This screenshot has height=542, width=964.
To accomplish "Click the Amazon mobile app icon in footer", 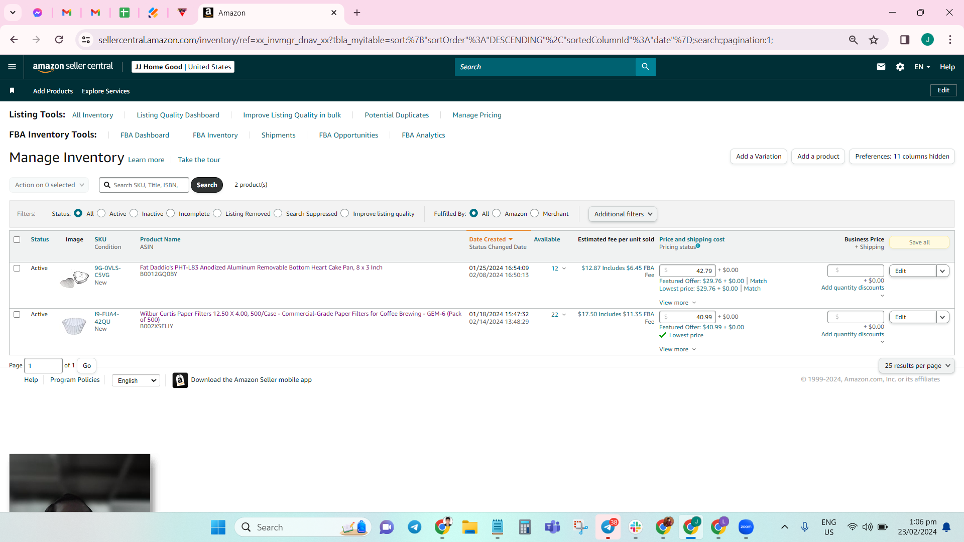I will 180,380.
